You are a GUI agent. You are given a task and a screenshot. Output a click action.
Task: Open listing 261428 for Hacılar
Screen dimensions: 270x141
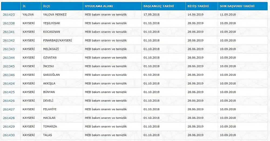tap(9, 118)
